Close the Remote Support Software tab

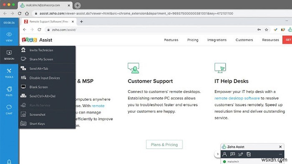point(73,22)
